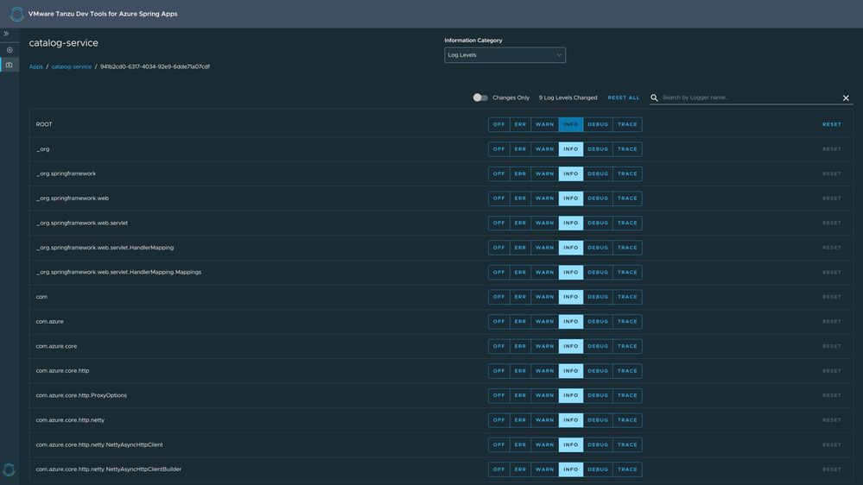The width and height of the screenshot is (863, 485).
Task: Select INFO for com.azure logger
Action: tap(571, 321)
